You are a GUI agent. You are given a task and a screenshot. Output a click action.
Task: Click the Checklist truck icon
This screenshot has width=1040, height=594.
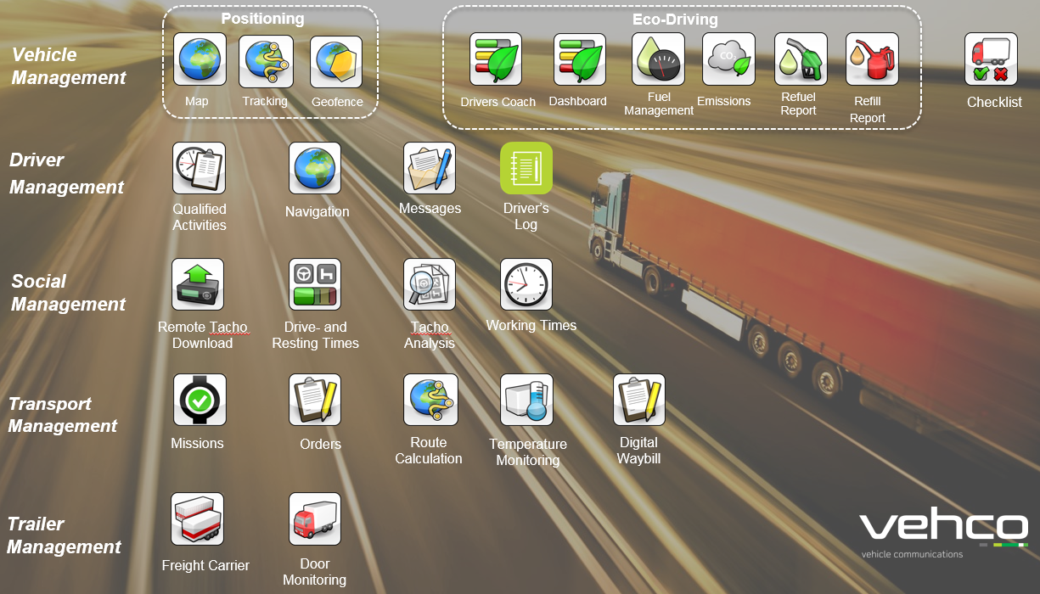pos(991,59)
